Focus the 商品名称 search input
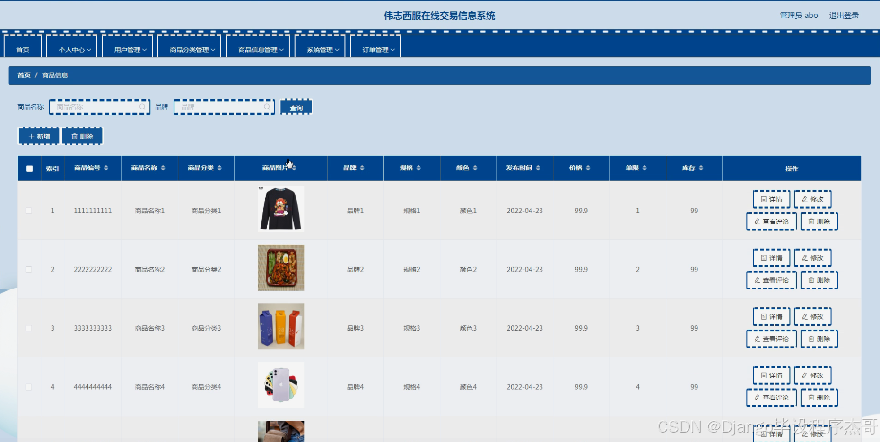 [100, 107]
